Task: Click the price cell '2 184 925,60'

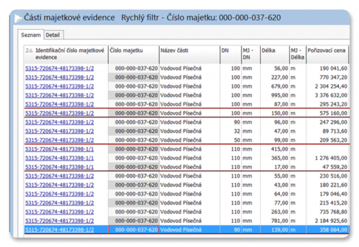Action: click(328, 221)
